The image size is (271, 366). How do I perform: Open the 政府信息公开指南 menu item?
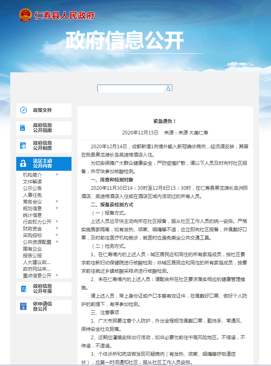(x=44, y=128)
